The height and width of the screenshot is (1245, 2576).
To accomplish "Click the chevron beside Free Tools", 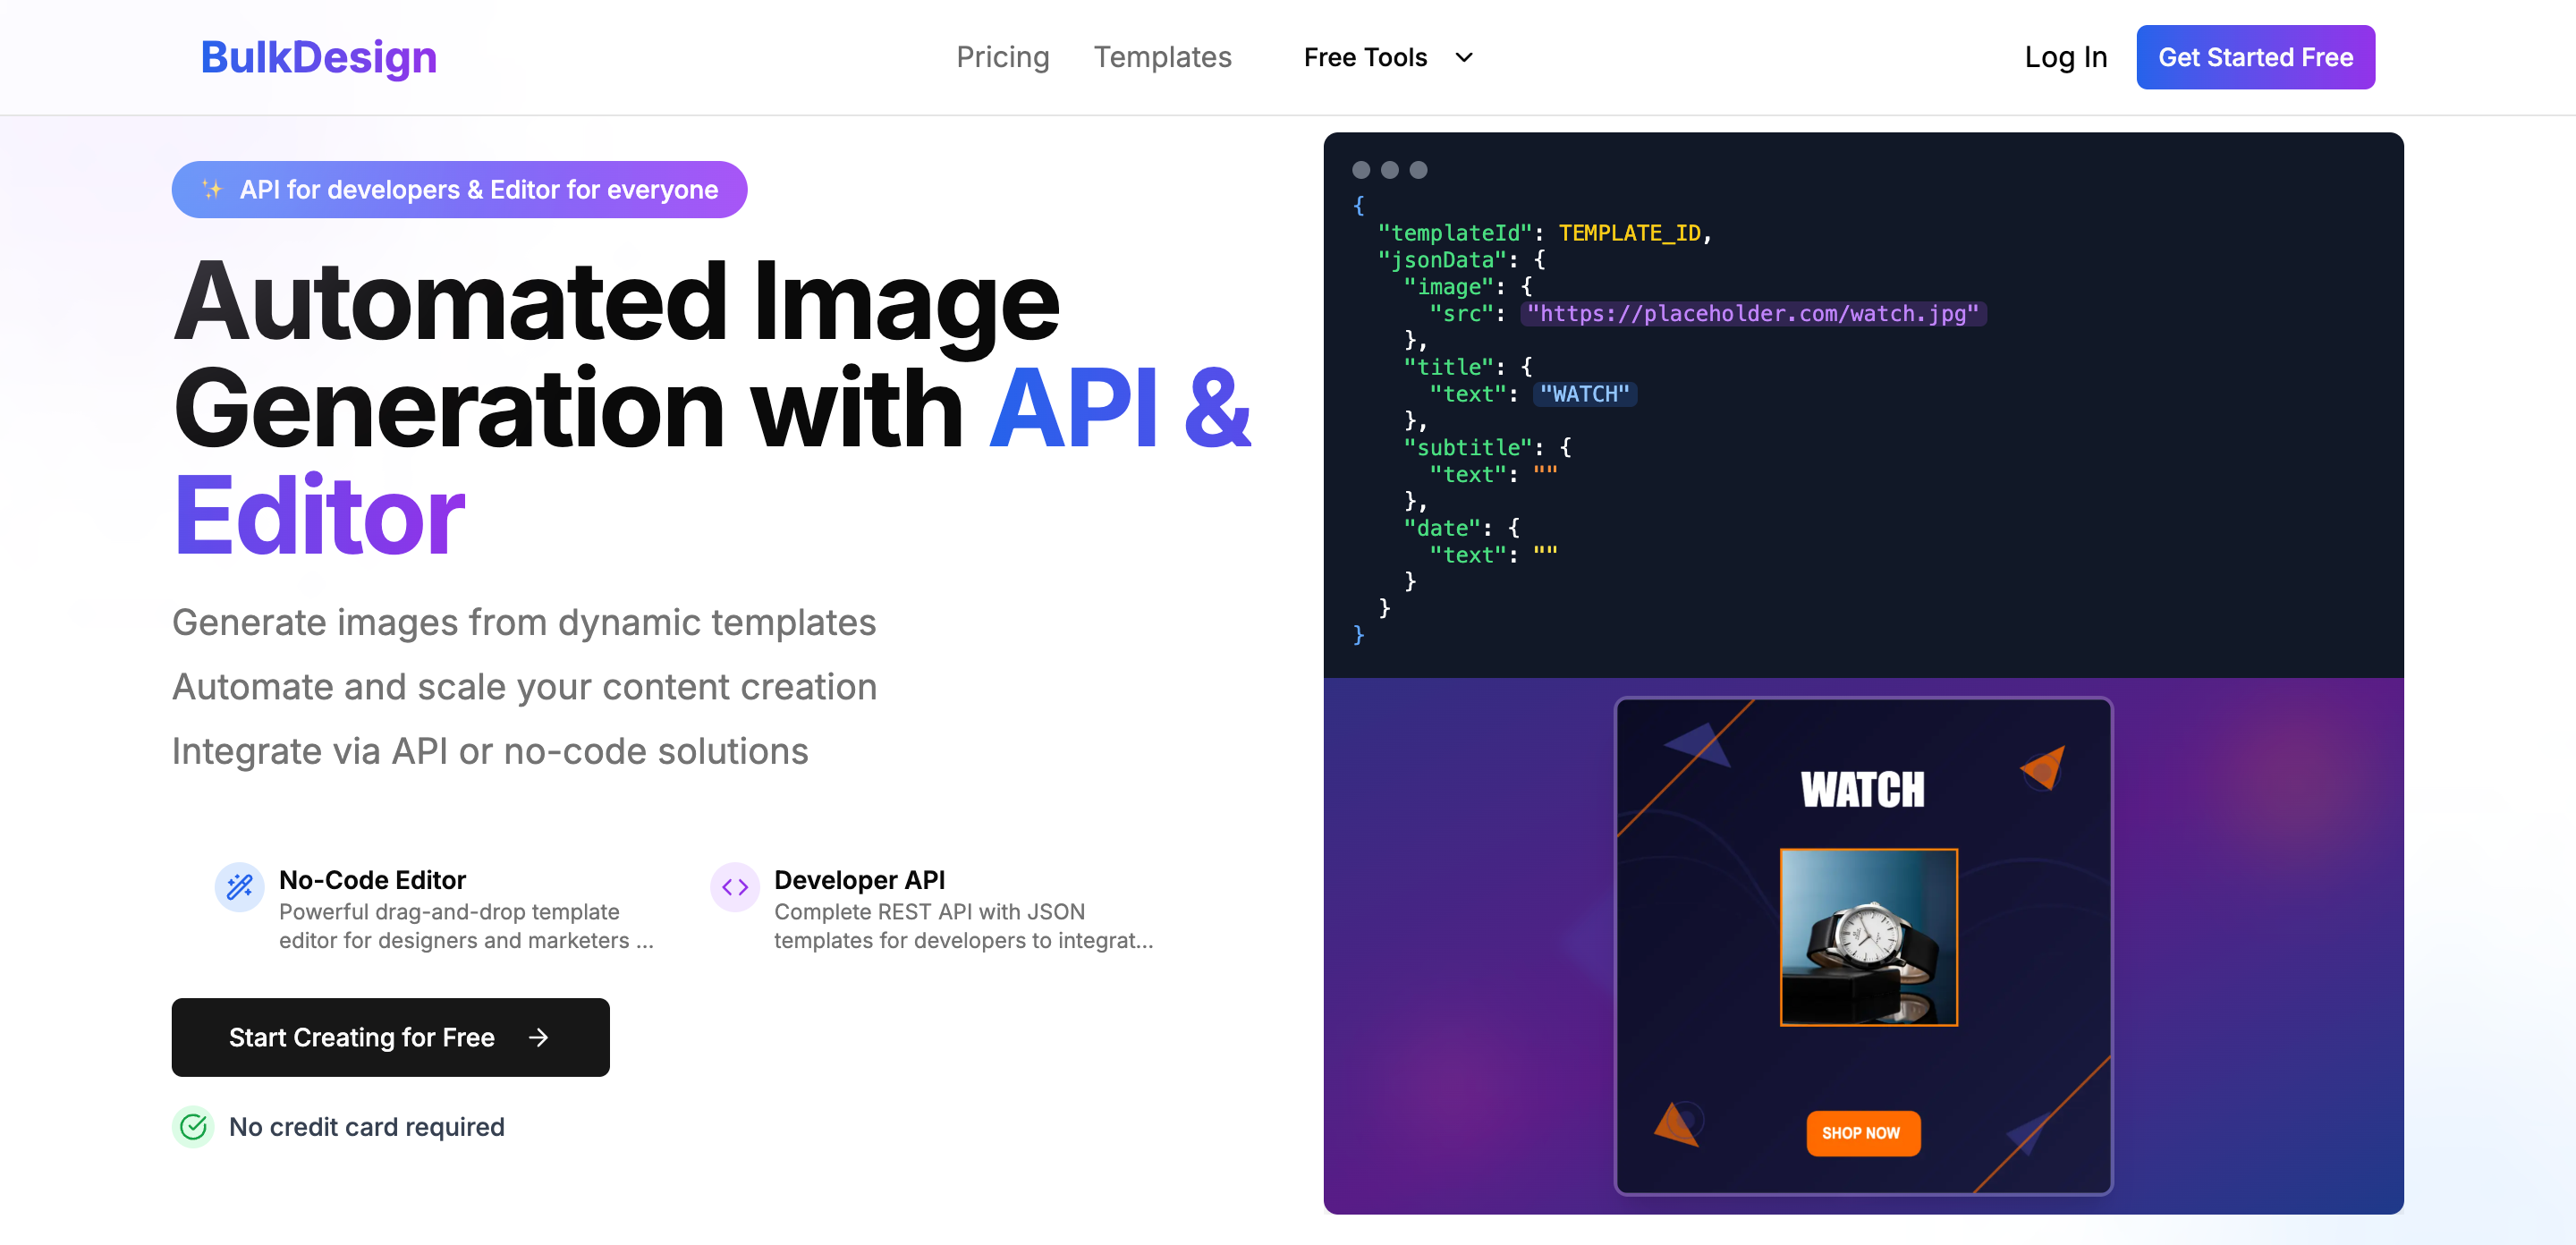I will point(1464,58).
